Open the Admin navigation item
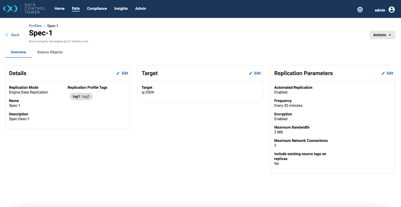Viewport: 401px width, 207px height. (140, 9)
